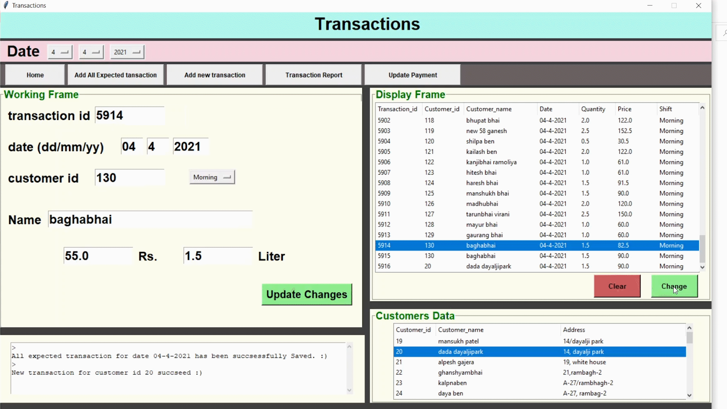Click the customer id input field
This screenshot has height=409, width=727.
click(129, 177)
